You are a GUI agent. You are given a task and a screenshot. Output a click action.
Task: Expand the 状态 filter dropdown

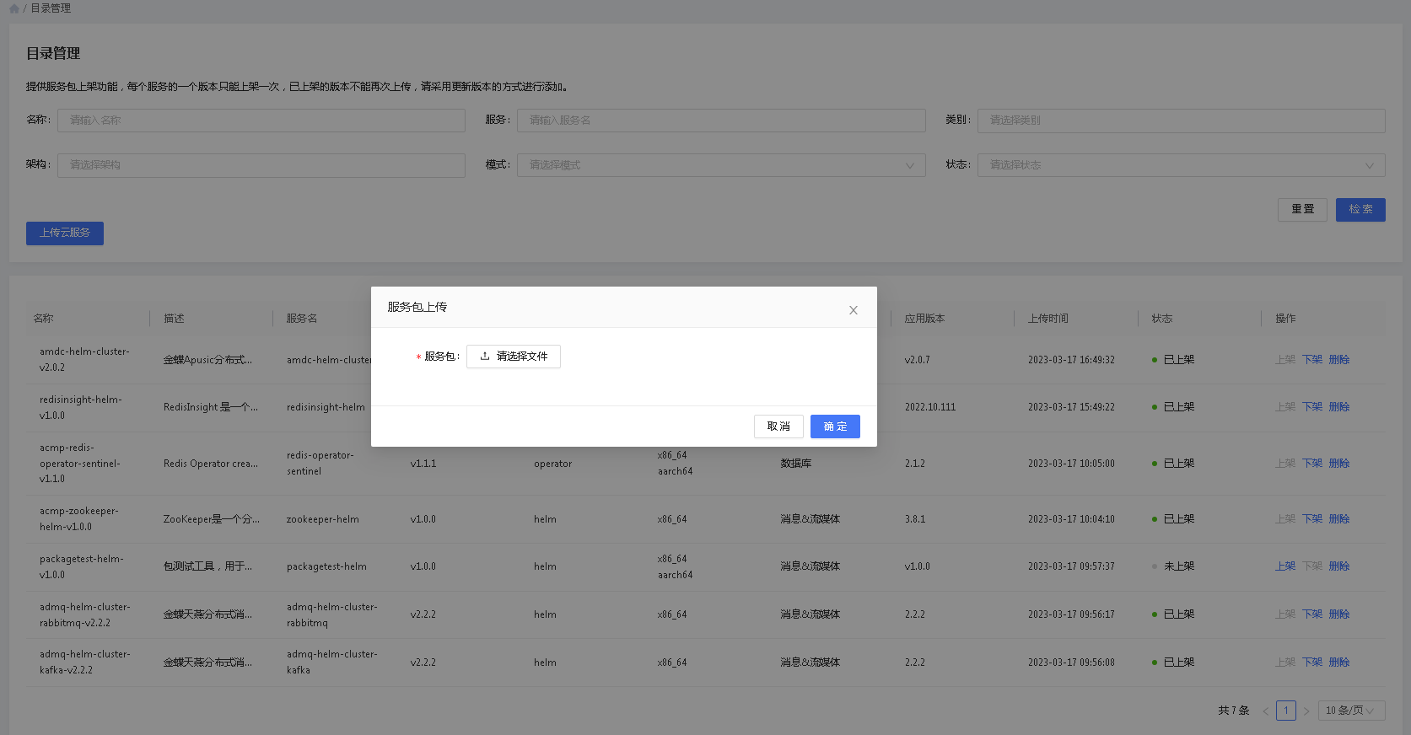coord(1181,165)
